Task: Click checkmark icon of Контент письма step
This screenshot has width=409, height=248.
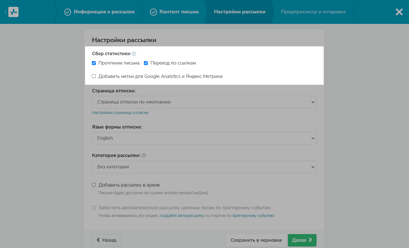Action: click(153, 12)
